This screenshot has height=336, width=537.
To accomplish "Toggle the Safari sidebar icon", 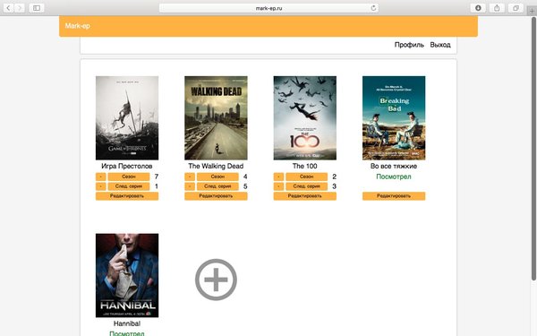I will [37, 8].
